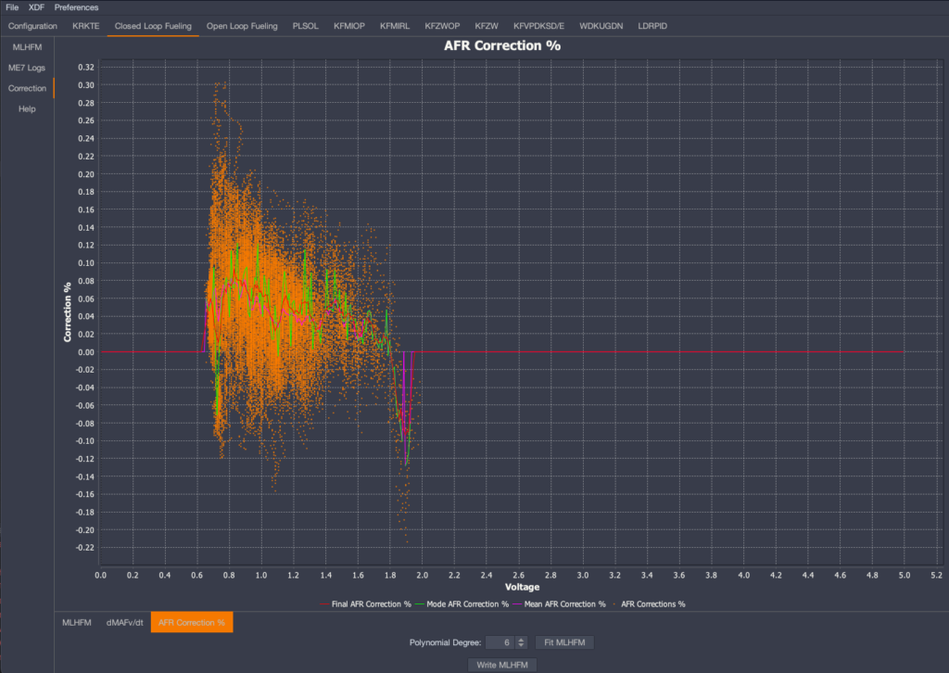Open the KFVPDKSD/E tab
949x673 pixels.
click(x=538, y=26)
